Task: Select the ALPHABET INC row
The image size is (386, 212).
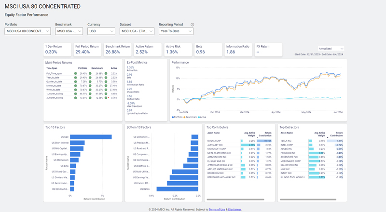Action: click(x=239, y=145)
